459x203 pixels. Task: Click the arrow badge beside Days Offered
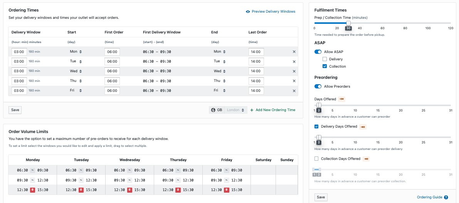[341, 99]
